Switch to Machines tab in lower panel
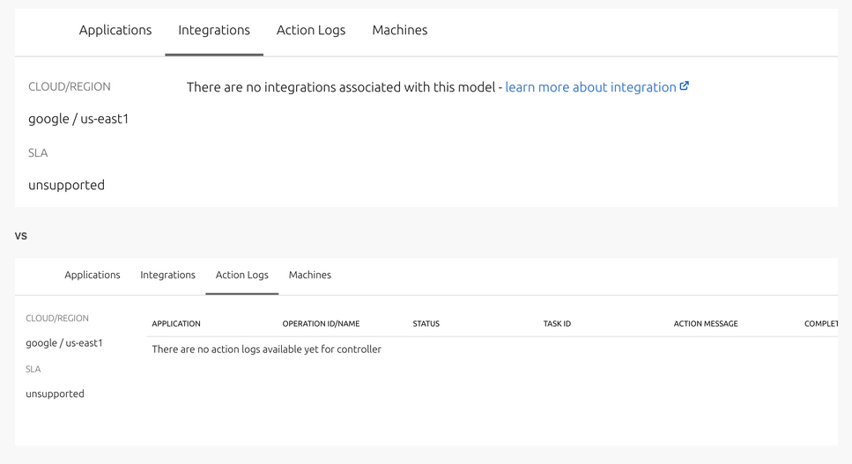Viewport: 852px width, 464px height. 310,275
